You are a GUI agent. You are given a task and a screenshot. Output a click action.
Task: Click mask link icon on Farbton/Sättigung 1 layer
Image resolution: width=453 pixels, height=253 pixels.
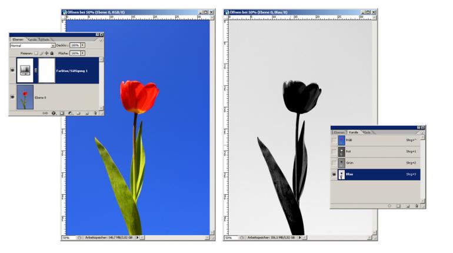click(36, 71)
